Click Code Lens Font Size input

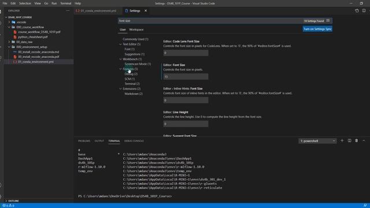point(186,53)
